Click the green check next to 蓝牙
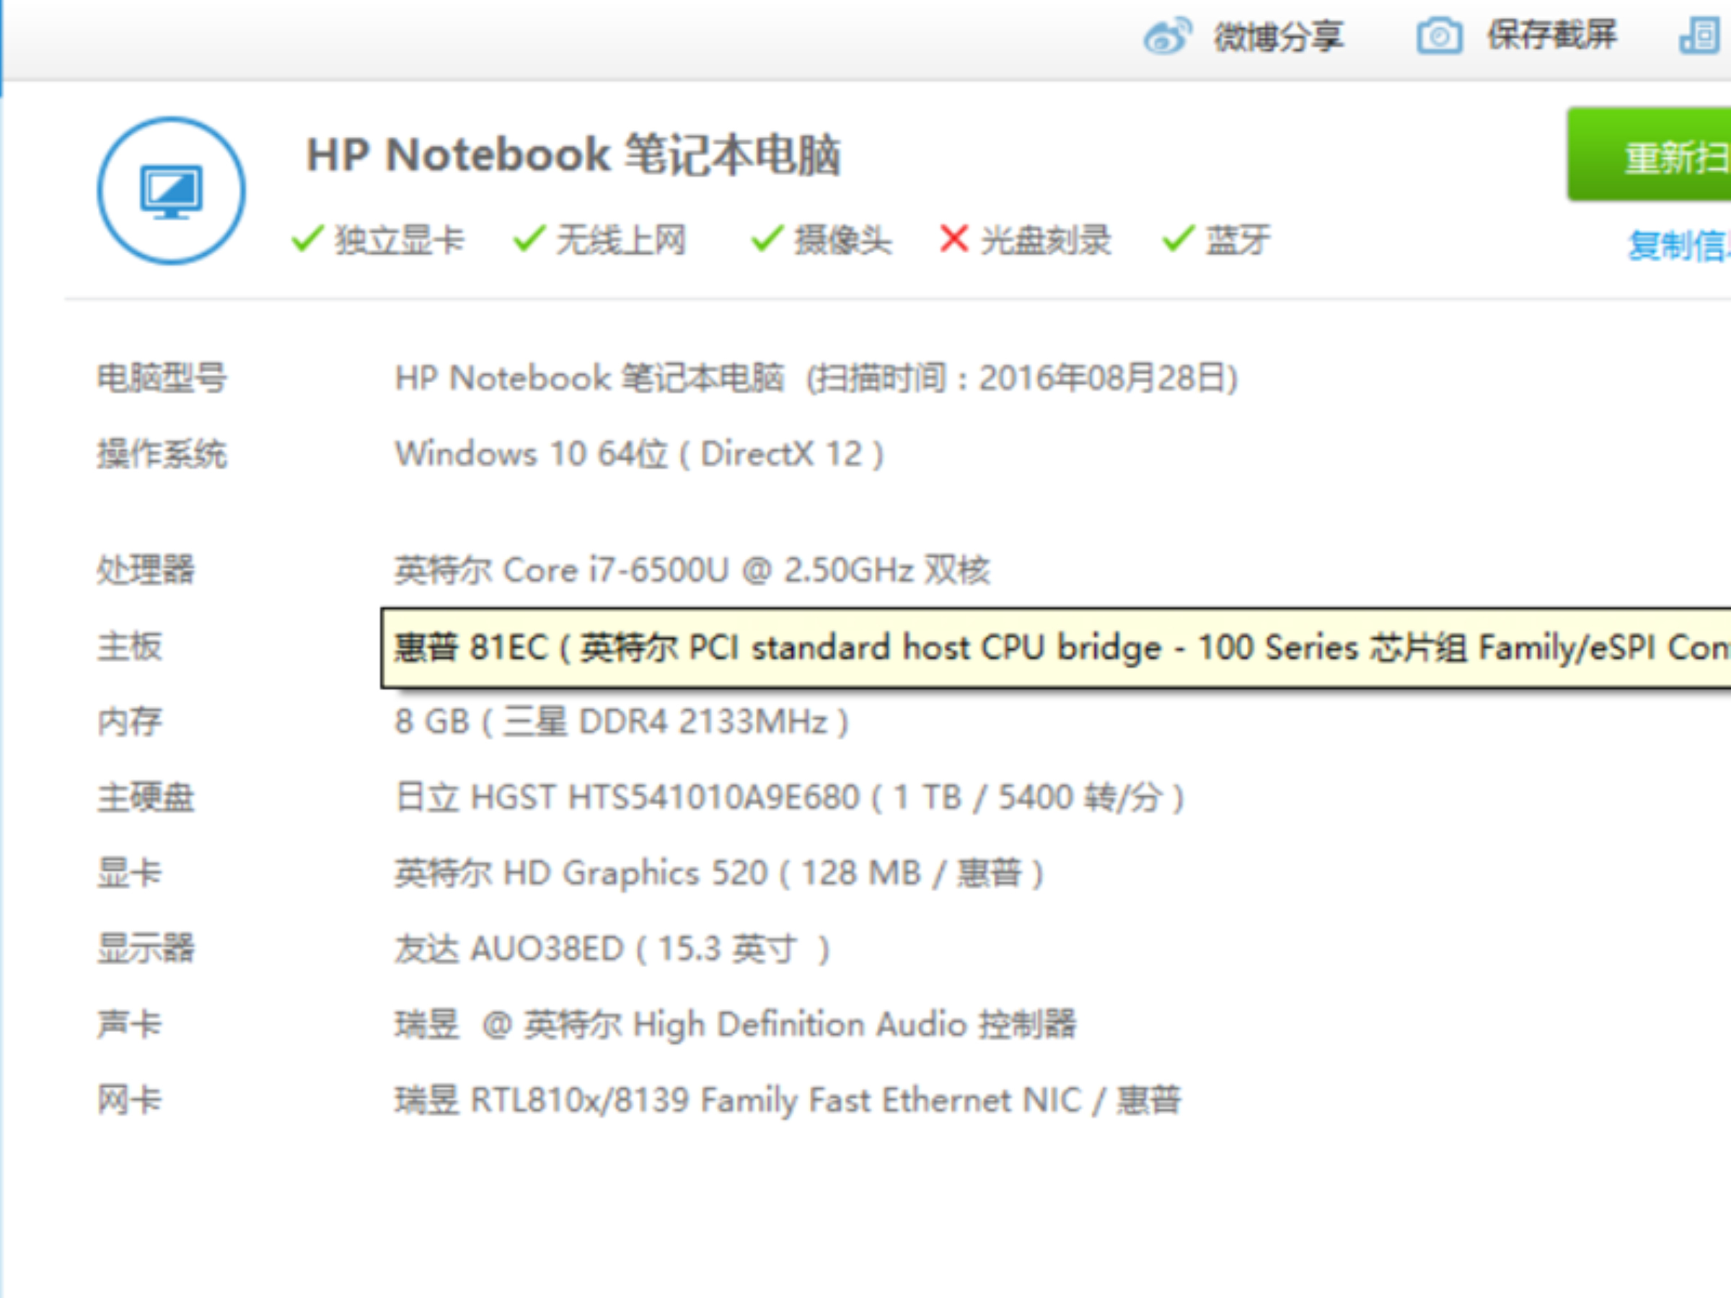Viewport: 1731px width, 1298px height. (x=1179, y=238)
